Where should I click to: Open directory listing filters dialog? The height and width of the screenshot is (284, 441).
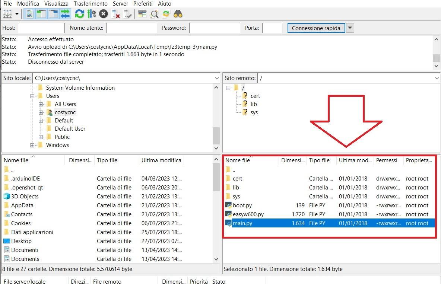(142, 14)
